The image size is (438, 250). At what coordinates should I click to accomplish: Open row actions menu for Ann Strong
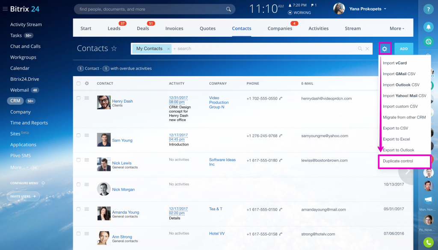87,233
